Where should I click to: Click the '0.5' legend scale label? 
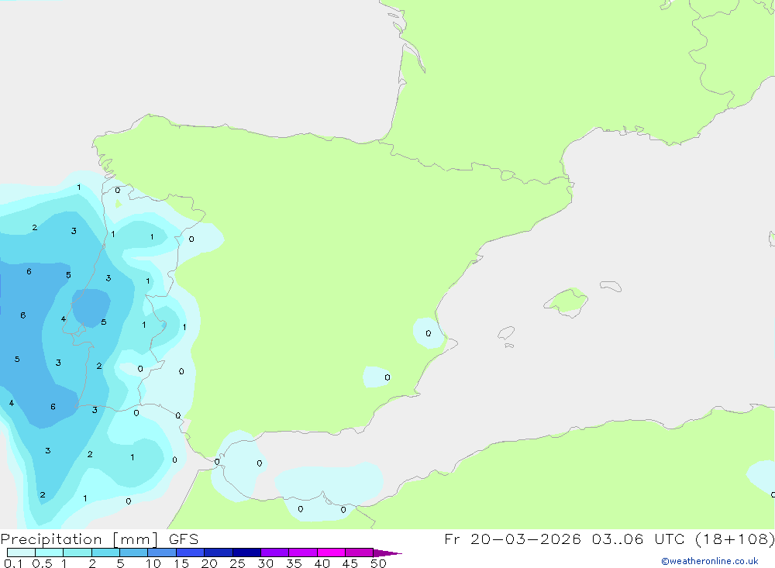pyautogui.click(x=42, y=563)
